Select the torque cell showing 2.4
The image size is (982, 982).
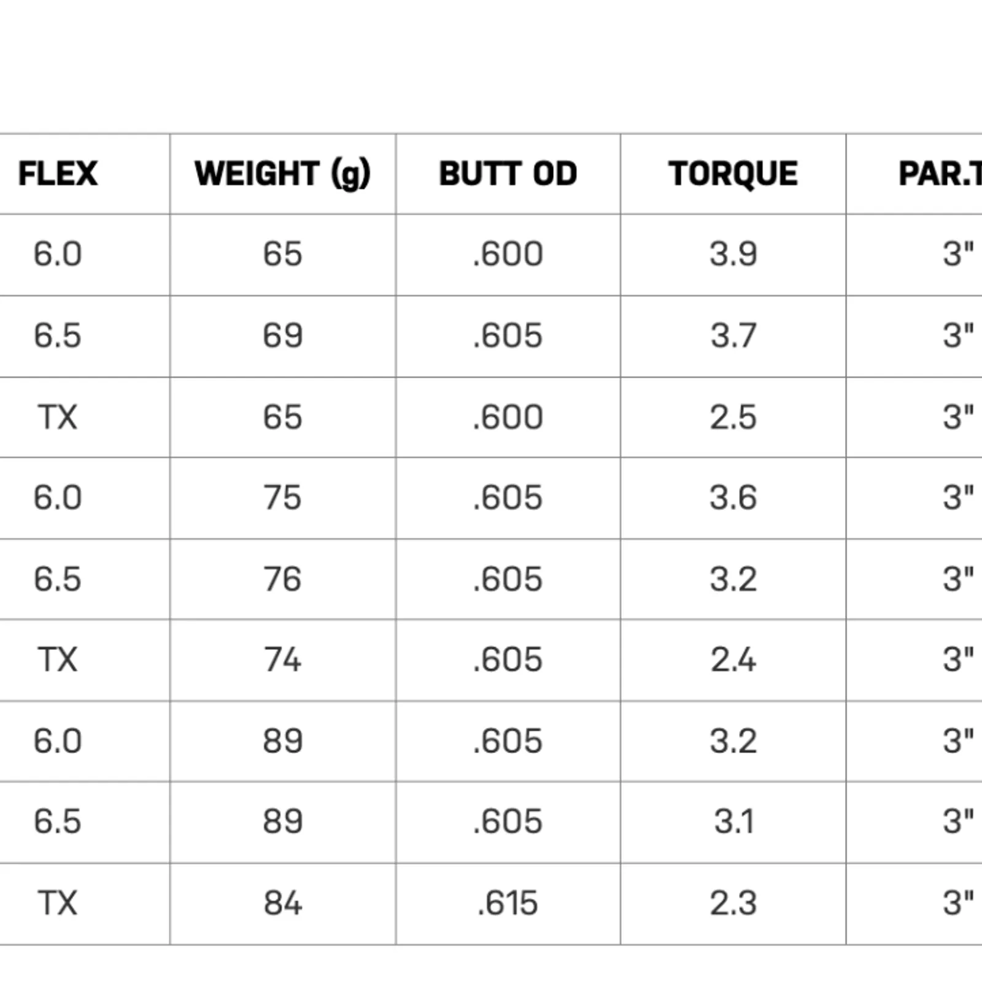click(733, 660)
